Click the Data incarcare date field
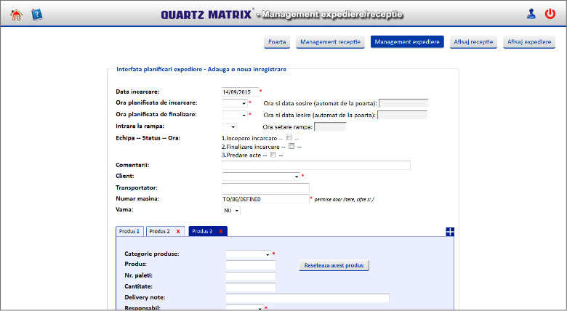The image size is (567, 311). (240, 92)
